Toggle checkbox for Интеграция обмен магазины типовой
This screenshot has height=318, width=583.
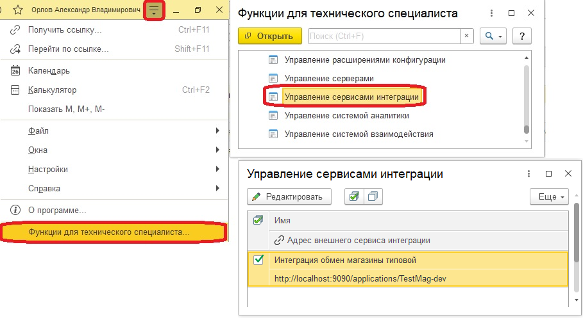(x=258, y=260)
